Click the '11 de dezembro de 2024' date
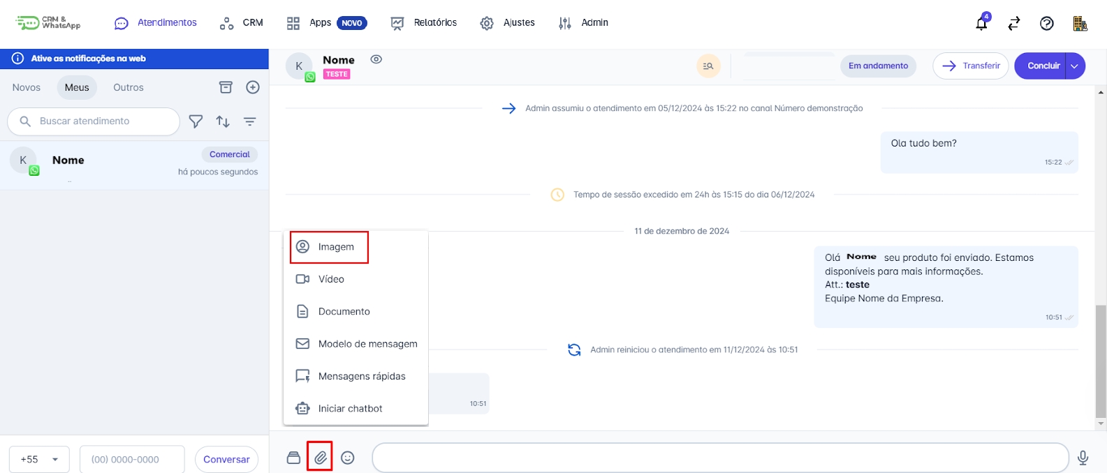Viewport: 1107px width, 473px height. point(682,231)
